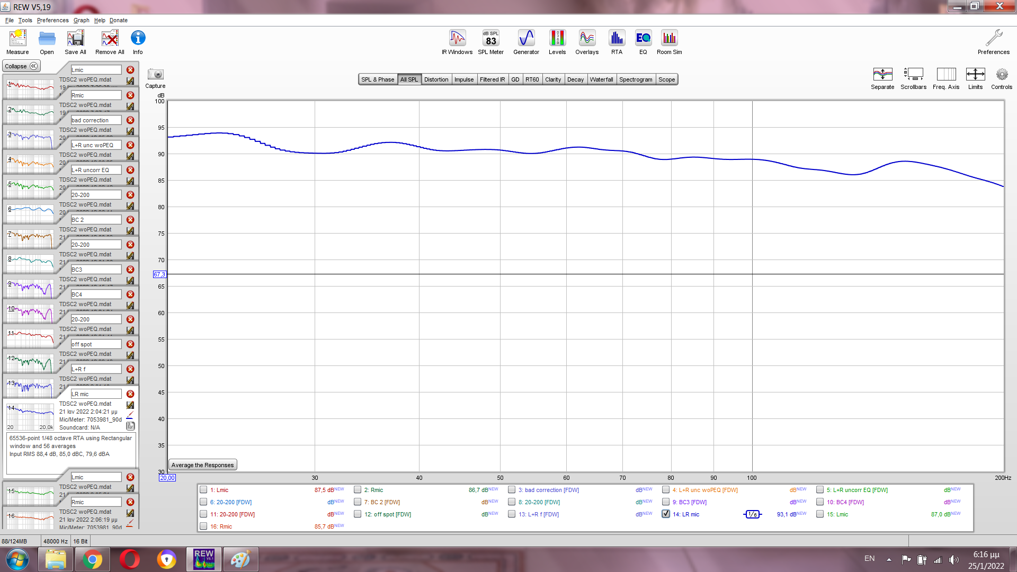Click Average the Responses button
This screenshot has width=1017, height=572.
pyautogui.click(x=202, y=465)
